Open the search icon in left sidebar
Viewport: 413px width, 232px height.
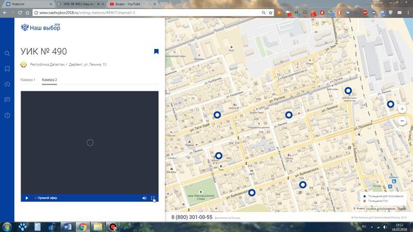7,53
